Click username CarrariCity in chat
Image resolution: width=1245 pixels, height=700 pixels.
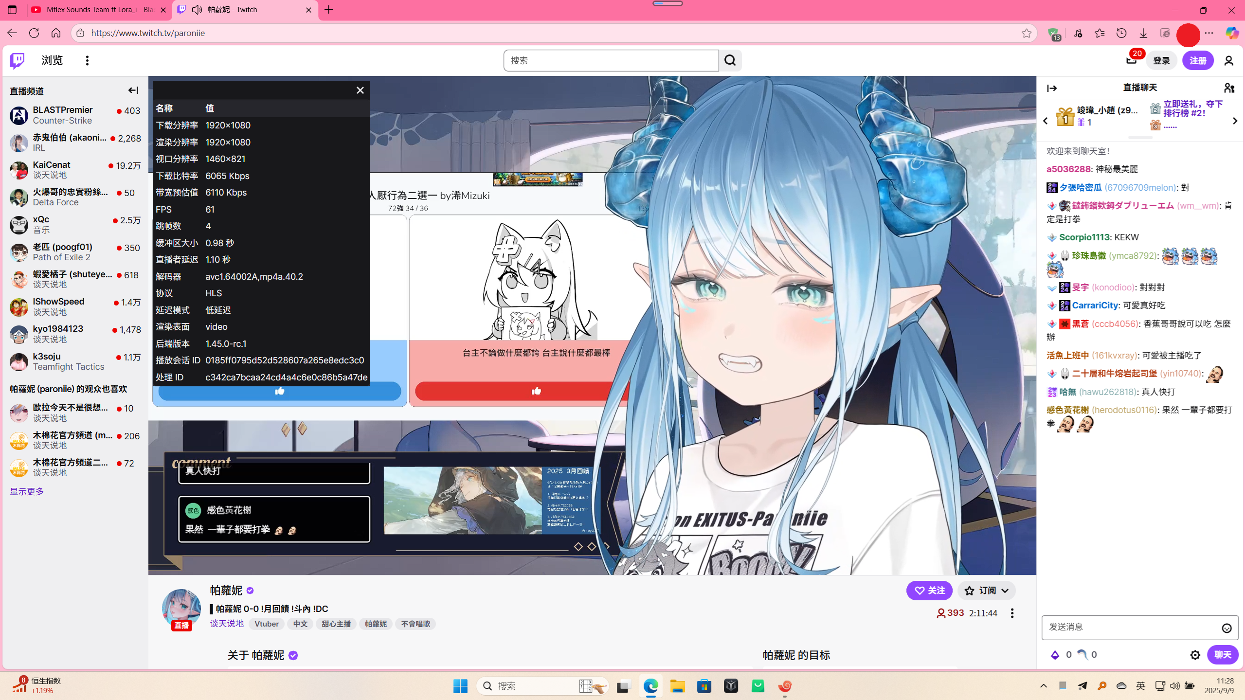(x=1095, y=305)
